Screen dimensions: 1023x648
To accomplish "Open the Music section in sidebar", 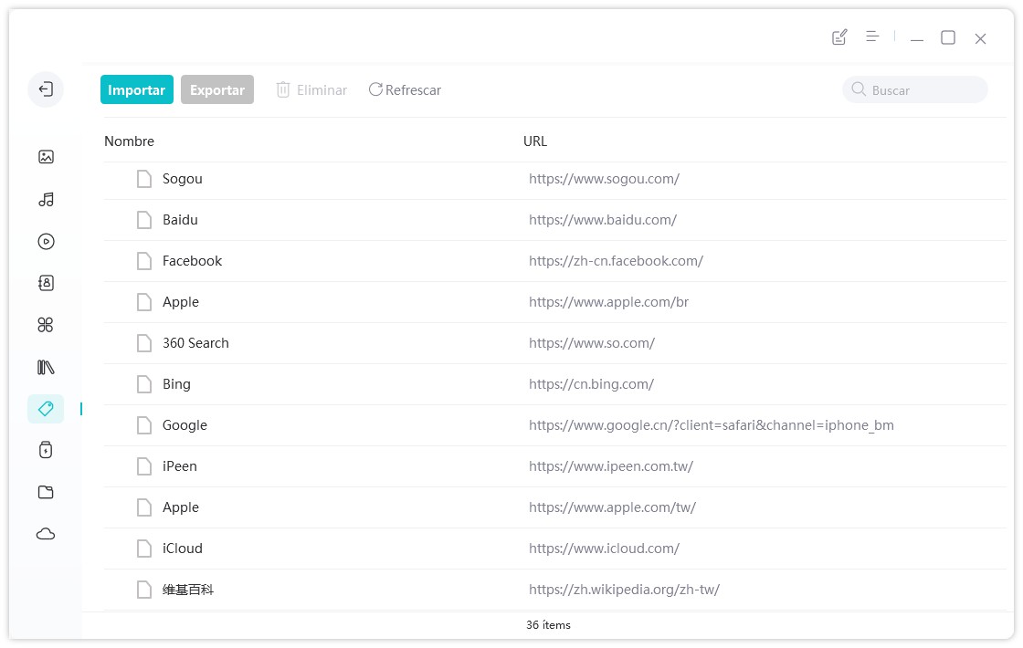I will pyautogui.click(x=46, y=200).
